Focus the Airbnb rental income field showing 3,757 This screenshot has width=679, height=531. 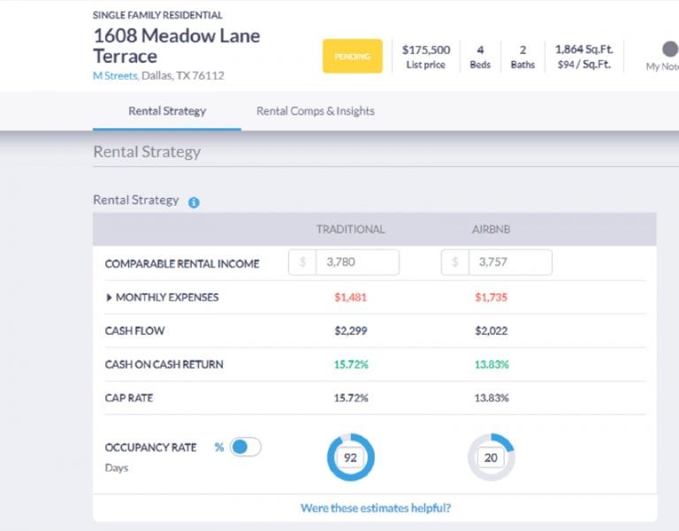(509, 262)
